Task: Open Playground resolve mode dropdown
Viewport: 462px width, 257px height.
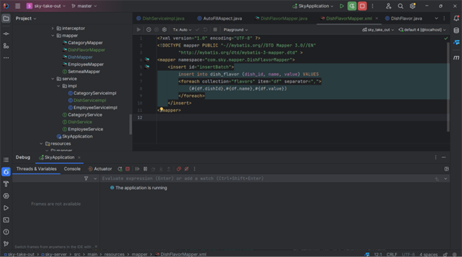Action: pos(236,30)
